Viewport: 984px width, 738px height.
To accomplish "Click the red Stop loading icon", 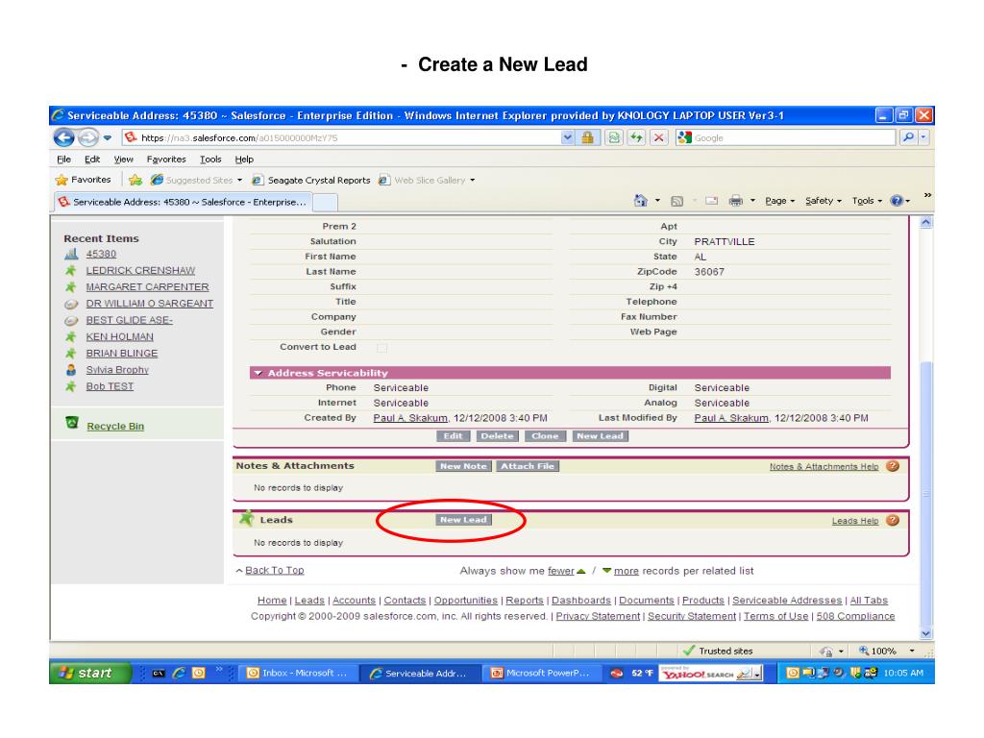I will [658, 137].
